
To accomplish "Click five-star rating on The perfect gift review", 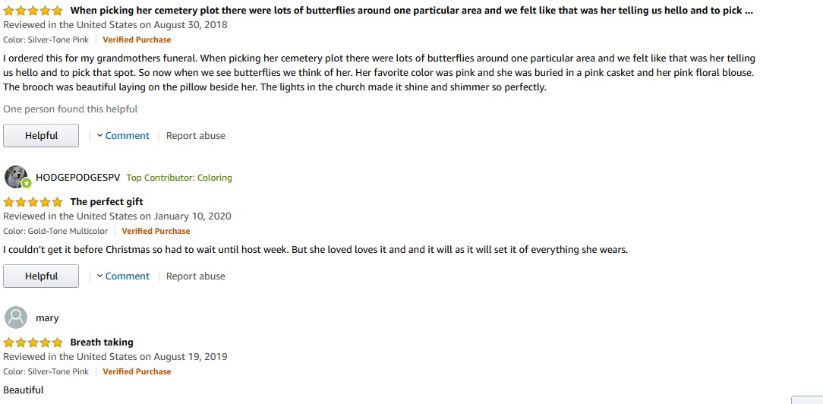I will pos(33,202).
